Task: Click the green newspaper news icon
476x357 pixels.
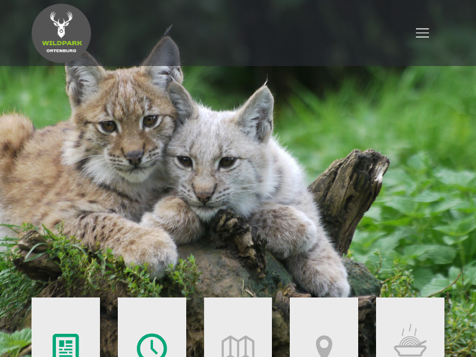Action: [x=65, y=345]
